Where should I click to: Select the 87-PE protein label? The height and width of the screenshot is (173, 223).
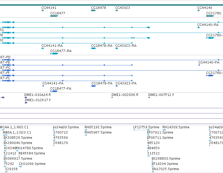tap(5, 62)
